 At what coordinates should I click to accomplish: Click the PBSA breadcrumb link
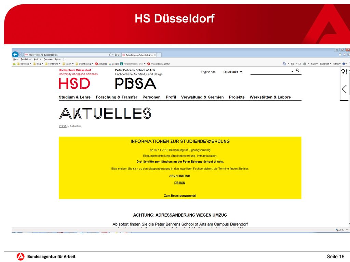[x=63, y=126]
